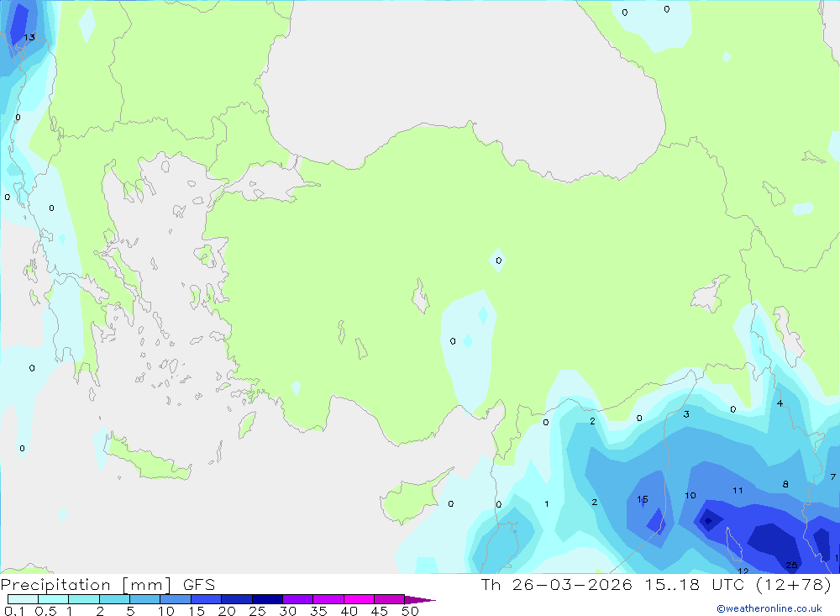
Task: Click the 'Th 26-03-2026 15..18 UTC (12+78)' timestamp
Action: (656, 585)
